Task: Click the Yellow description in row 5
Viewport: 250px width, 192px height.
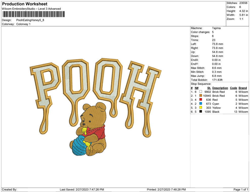Action: click(216, 108)
